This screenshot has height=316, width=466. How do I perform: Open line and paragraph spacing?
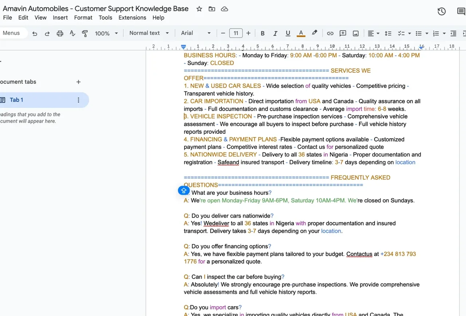pos(388,33)
